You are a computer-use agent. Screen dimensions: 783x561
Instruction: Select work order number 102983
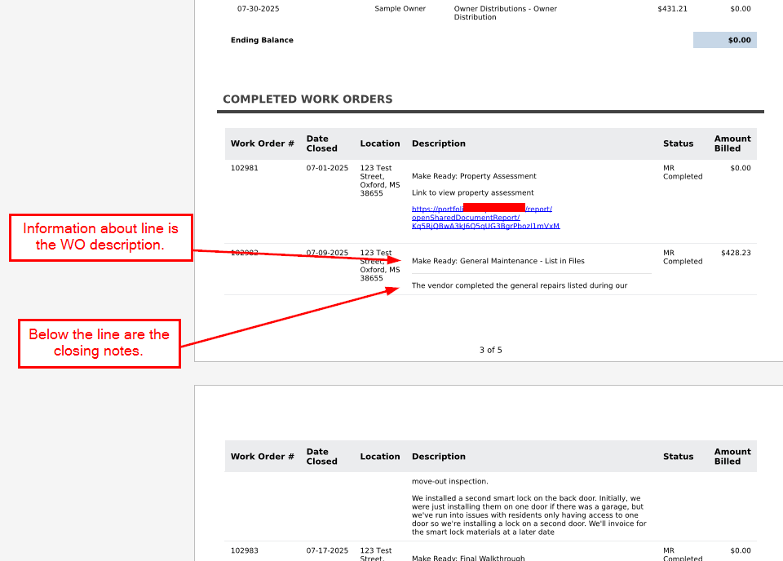coord(245,550)
